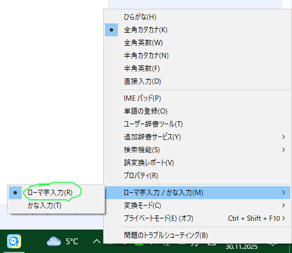This screenshot has width=292, height=253.
Task: Select 全角カタカナ(K) input mode
Action: (x=198, y=30)
